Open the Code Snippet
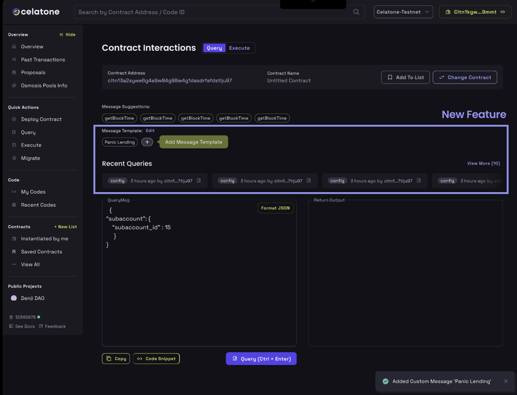517x395 pixels. tap(156, 359)
